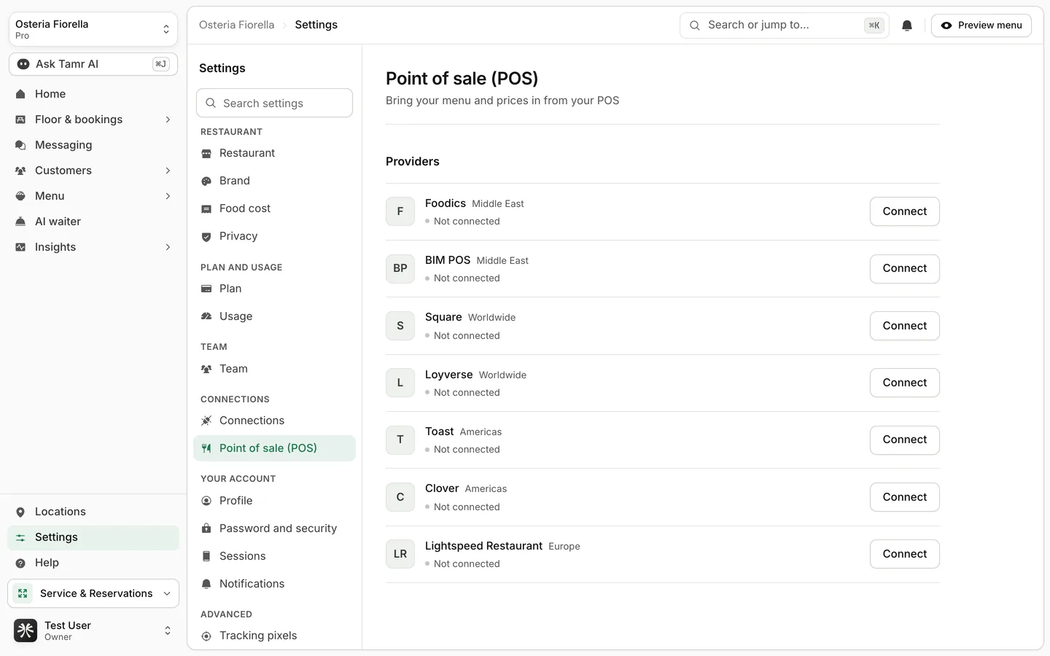Open the Service & Reservations dropdown
The width and height of the screenshot is (1050, 656).
93,593
